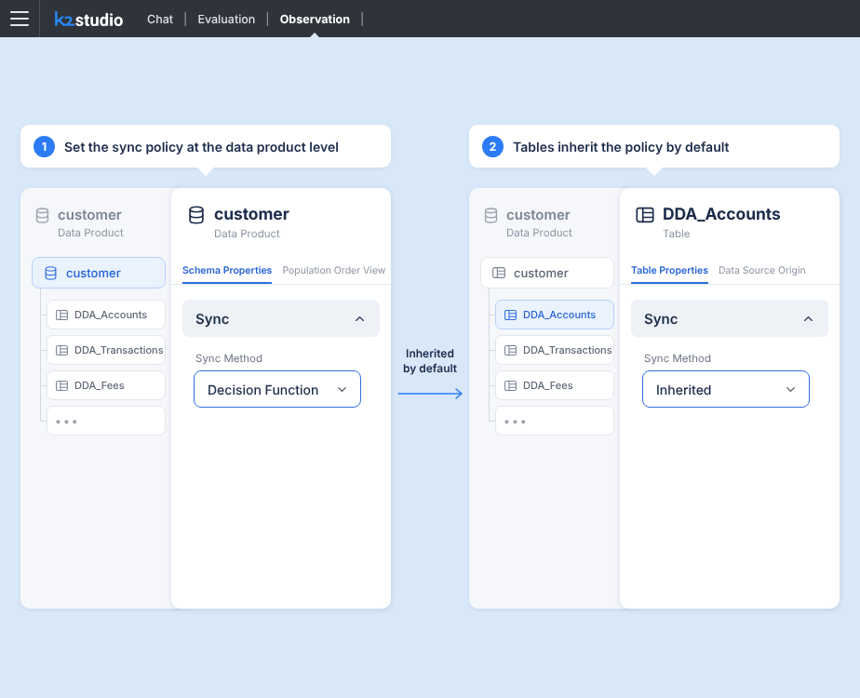
Task: Select highlighted DDA_Accounts in right tree
Action: click(555, 315)
